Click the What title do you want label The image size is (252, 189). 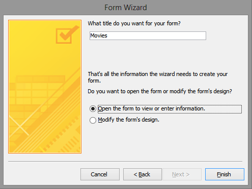click(134, 23)
